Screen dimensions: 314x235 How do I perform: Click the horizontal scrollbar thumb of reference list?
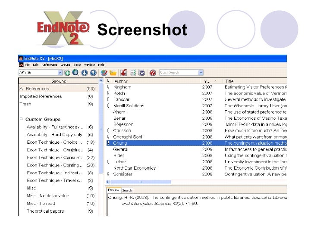[x=141, y=182]
